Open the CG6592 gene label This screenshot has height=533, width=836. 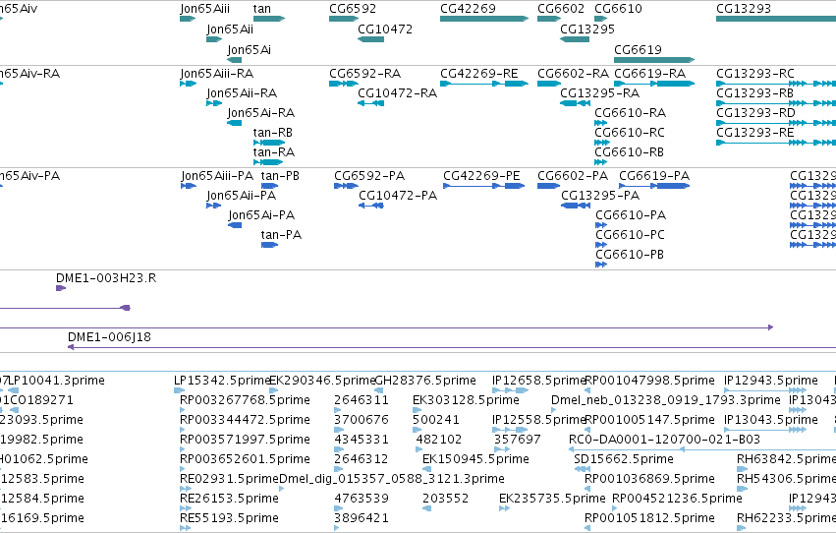coord(353,9)
